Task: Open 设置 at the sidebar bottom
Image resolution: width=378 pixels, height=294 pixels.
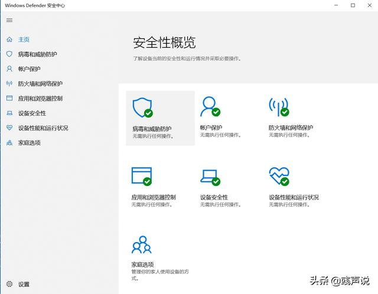Action: click(x=24, y=285)
